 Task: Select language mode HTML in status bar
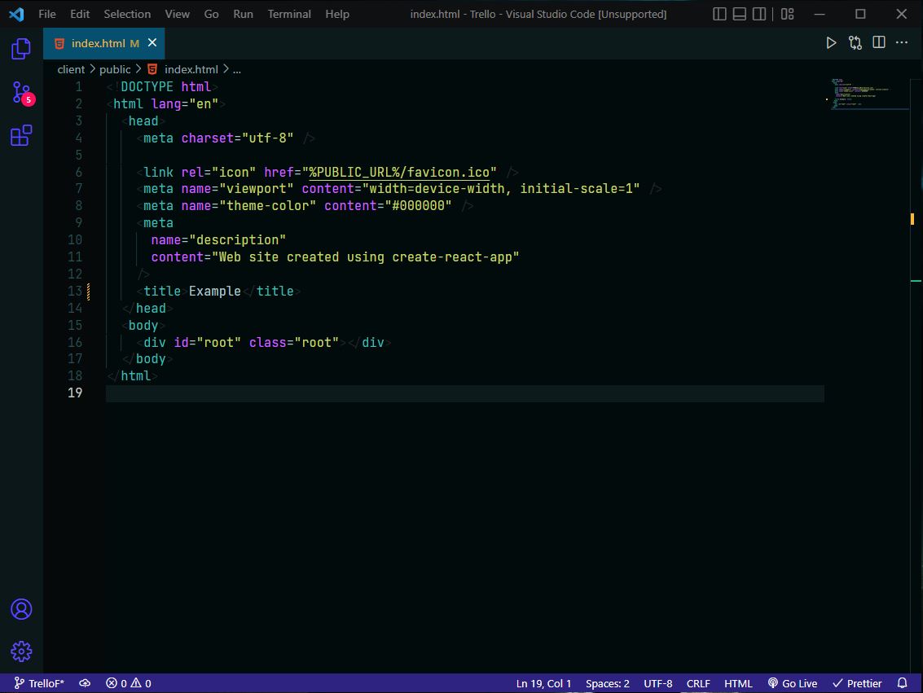click(737, 683)
